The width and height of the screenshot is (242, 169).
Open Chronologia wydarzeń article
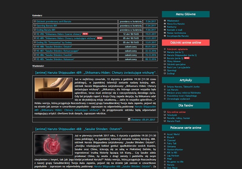pos(178,99)
